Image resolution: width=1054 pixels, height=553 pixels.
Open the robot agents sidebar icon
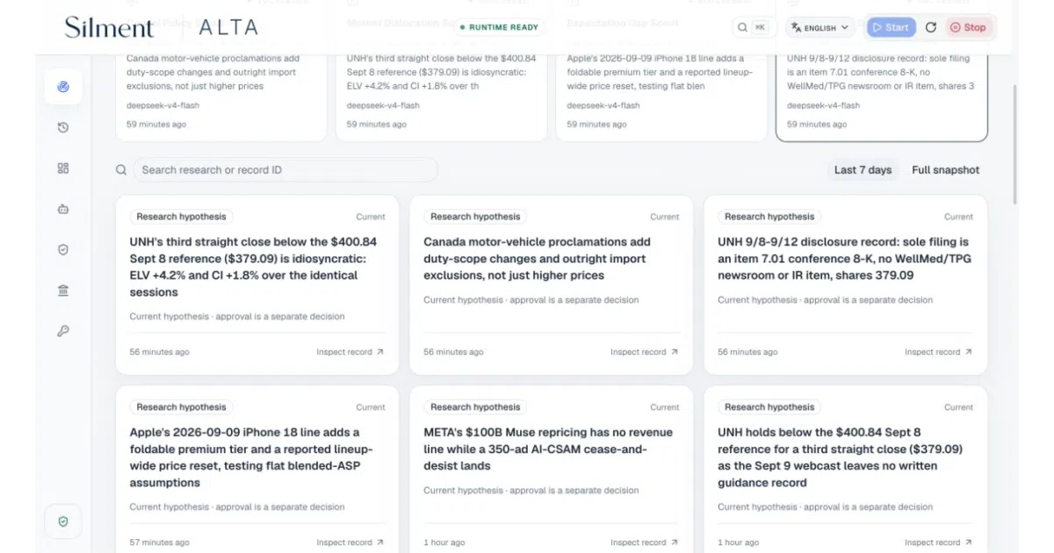(63, 209)
